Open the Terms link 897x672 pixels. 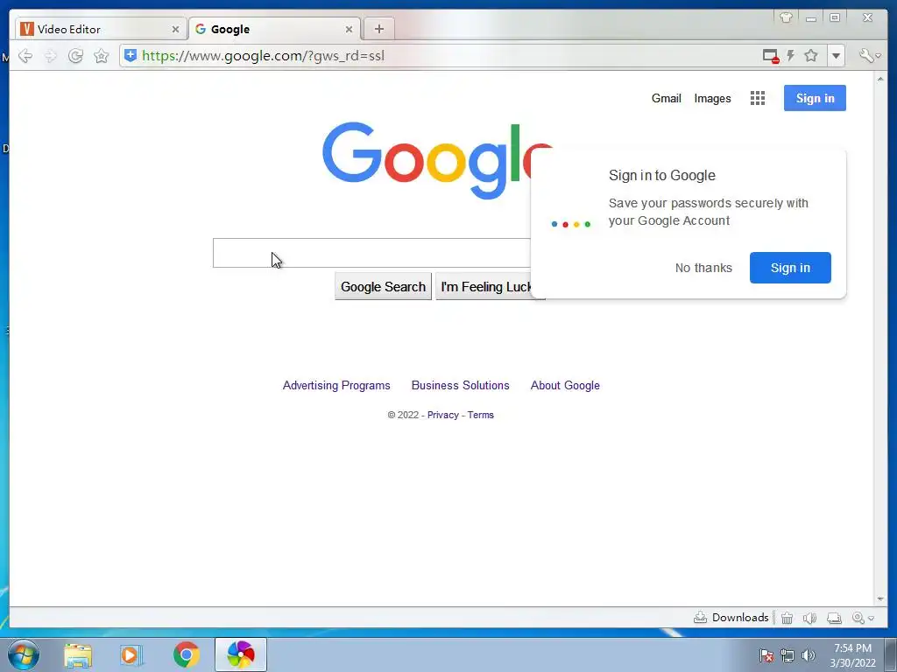point(480,415)
